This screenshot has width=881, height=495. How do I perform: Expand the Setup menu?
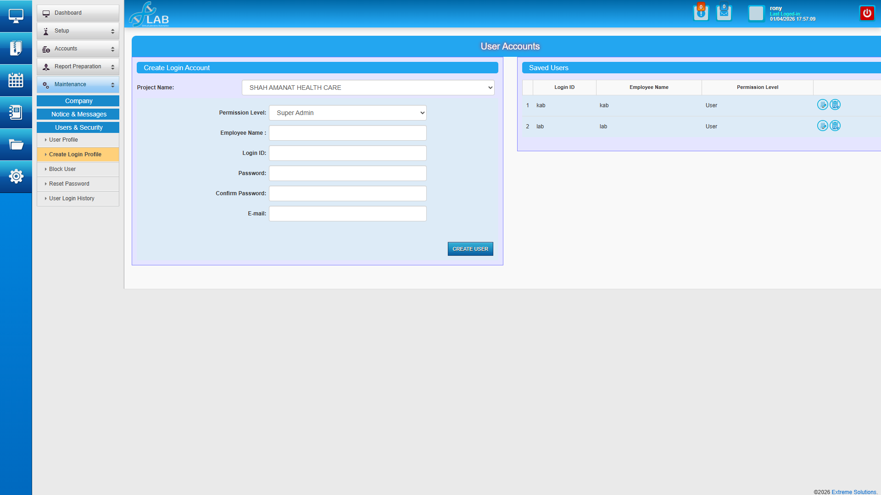(78, 31)
